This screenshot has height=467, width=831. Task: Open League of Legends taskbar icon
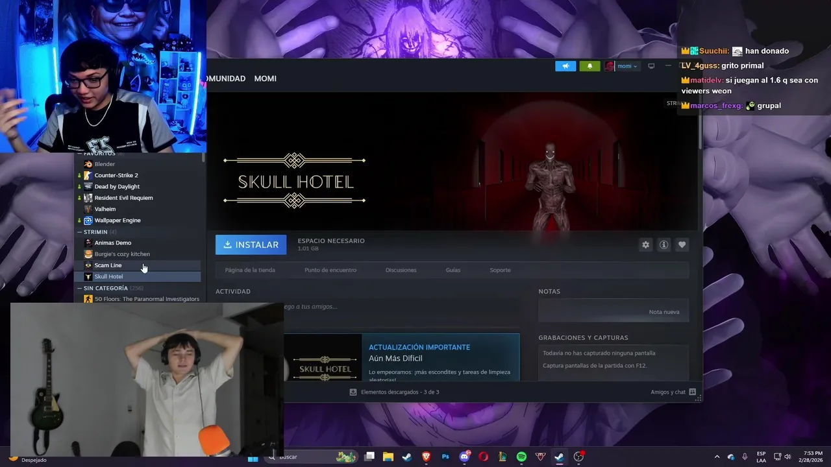[x=502, y=457]
